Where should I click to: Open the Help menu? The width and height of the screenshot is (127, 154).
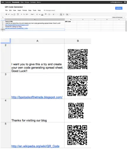pyautogui.click(x=39, y=10)
